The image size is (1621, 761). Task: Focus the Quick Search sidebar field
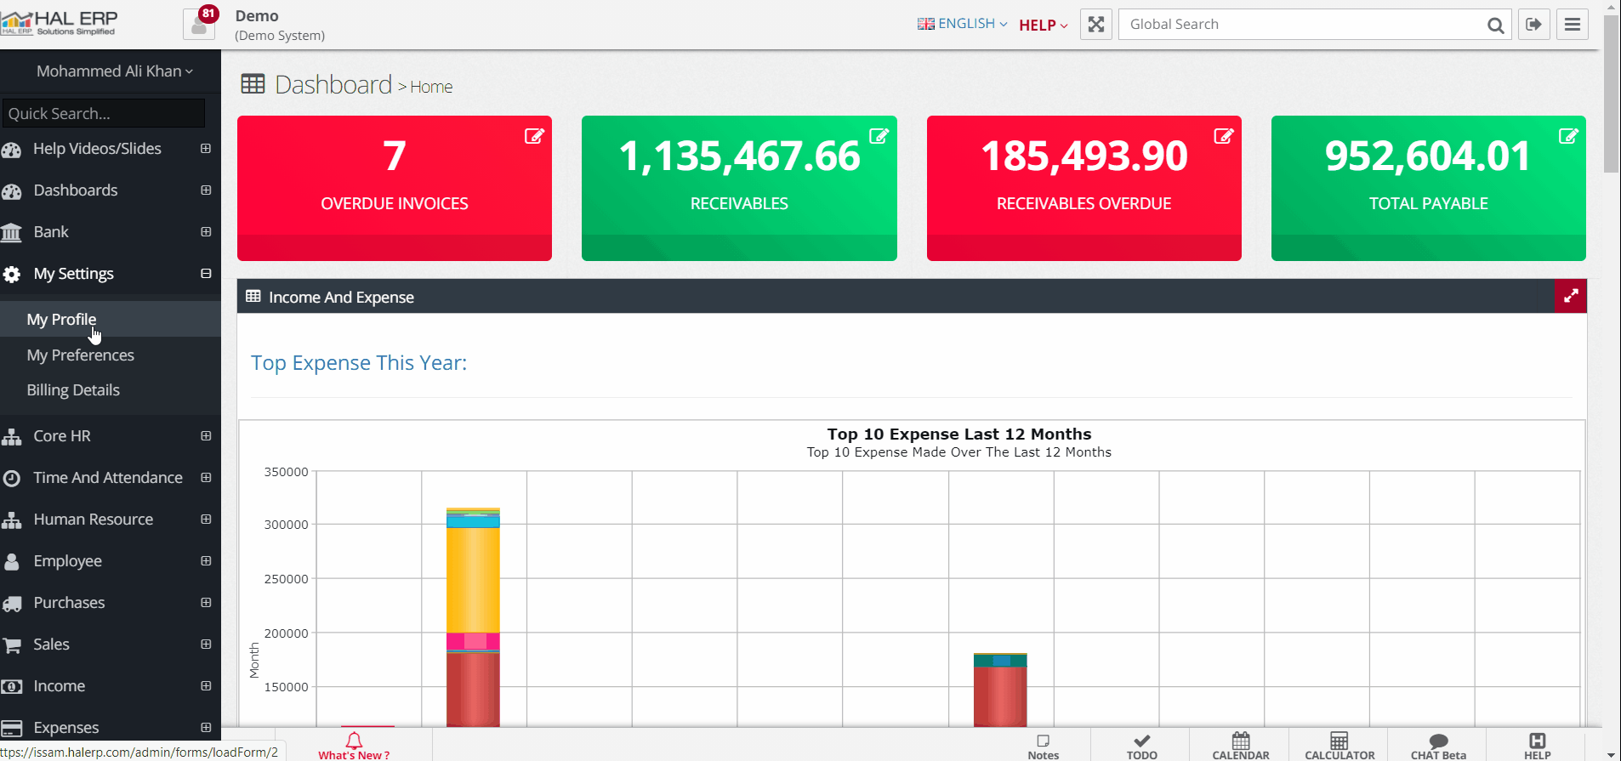point(103,113)
